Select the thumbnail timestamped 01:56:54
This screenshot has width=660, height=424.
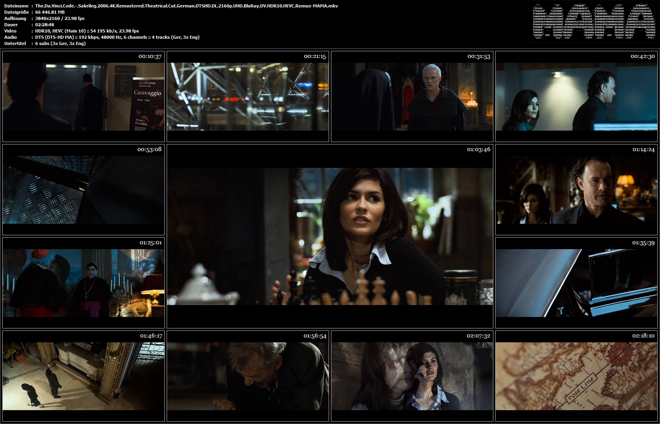pyautogui.click(x=248, y=376)
